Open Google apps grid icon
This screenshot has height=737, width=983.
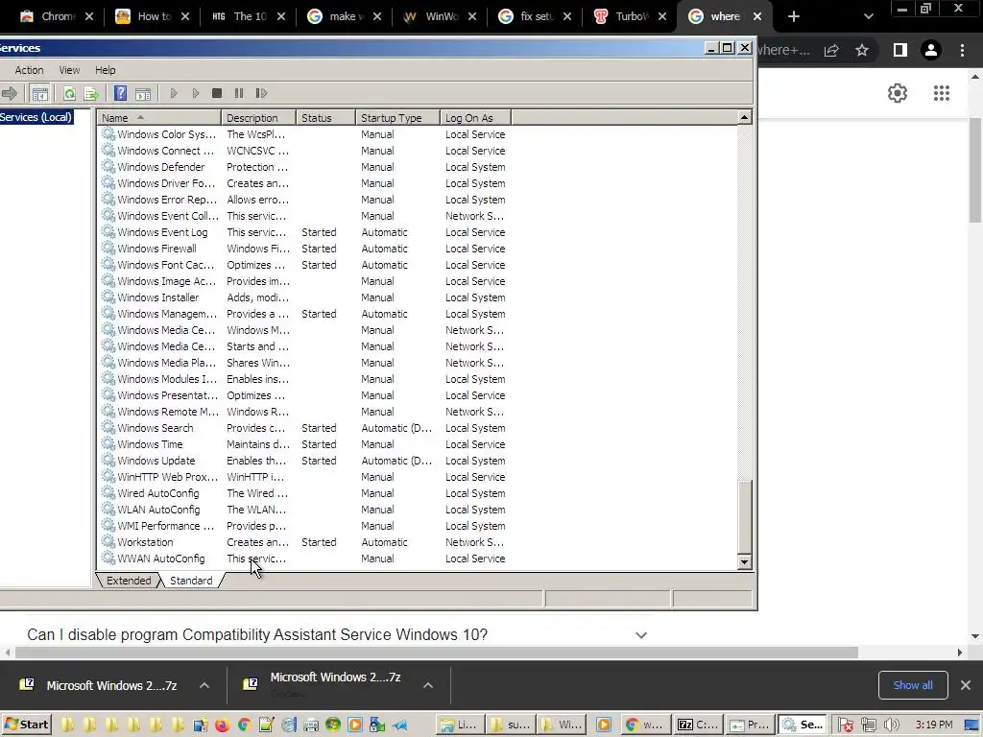(x=942, y=93)
